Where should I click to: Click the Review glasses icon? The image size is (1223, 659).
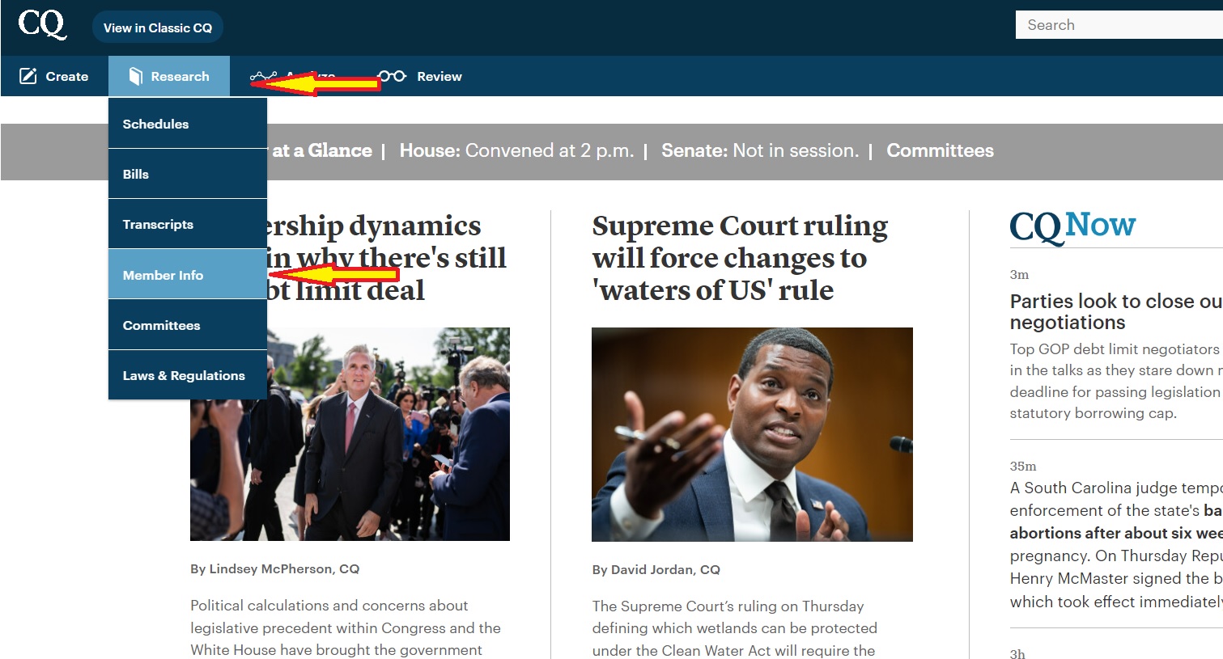pyautogui.click(x=393, y=76)
